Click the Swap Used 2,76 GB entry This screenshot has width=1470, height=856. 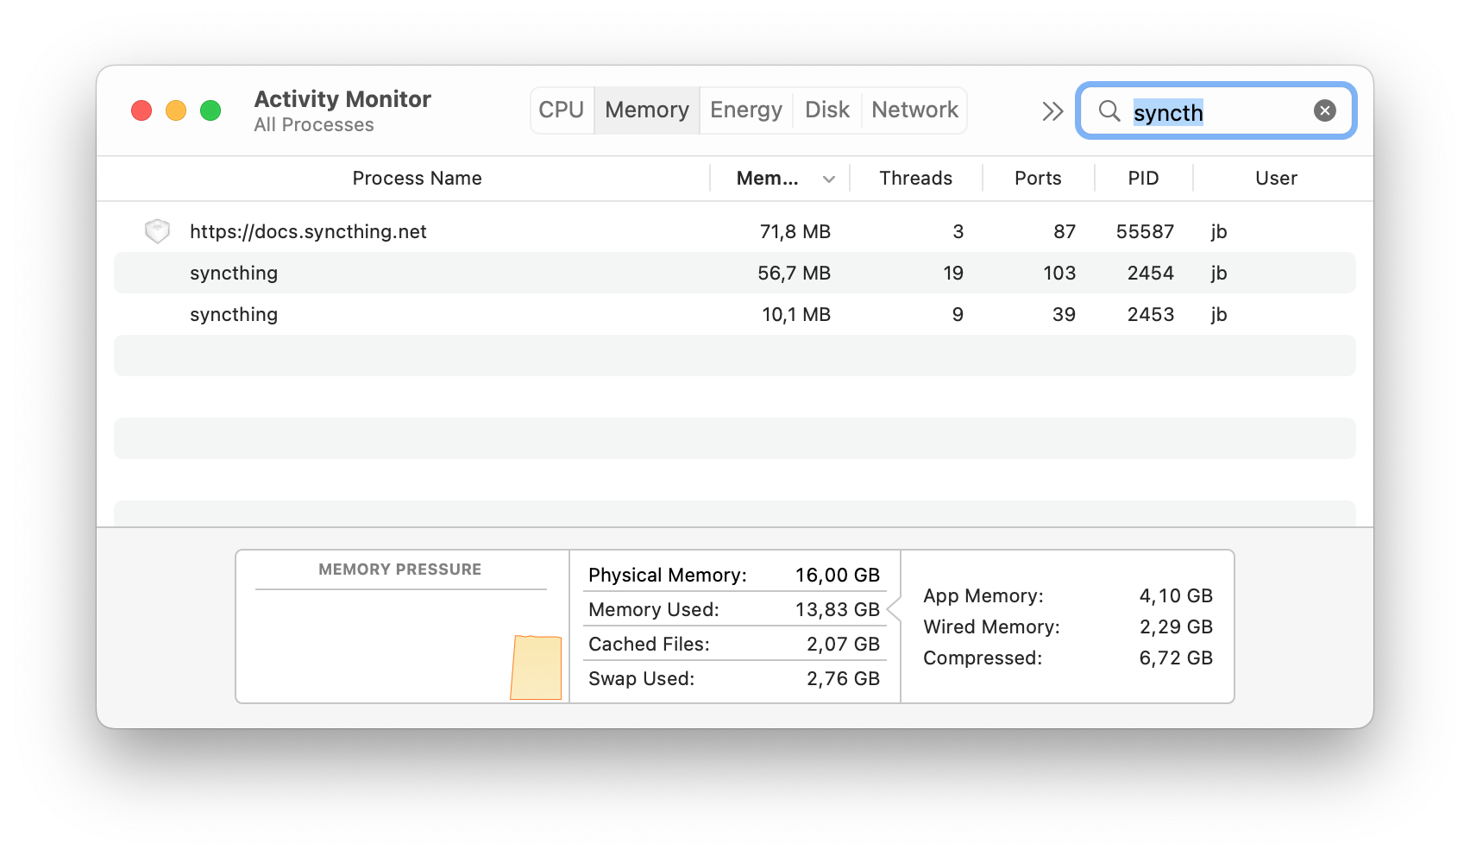(x=734, y=678)
